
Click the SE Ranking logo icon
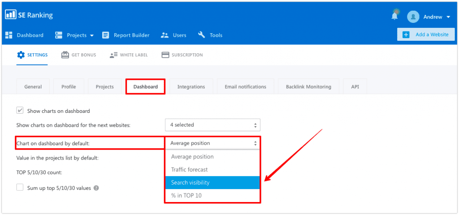coord(11,15)
